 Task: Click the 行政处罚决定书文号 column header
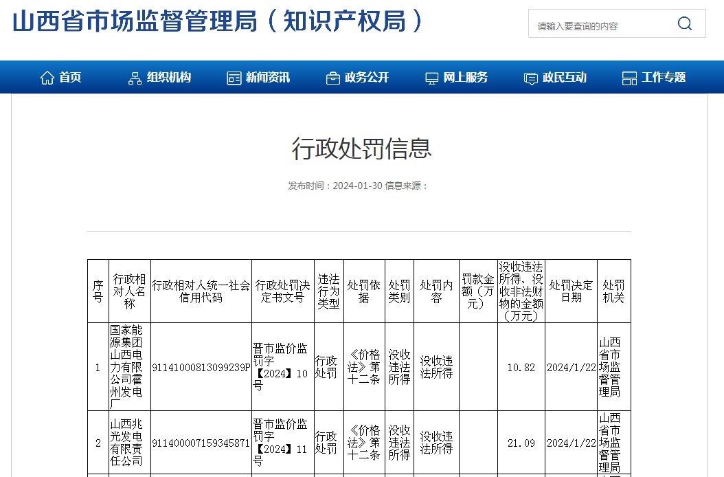pyautogui.click(x=282, y=291)
